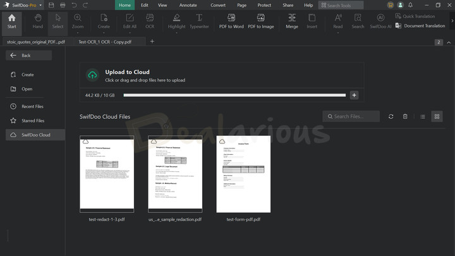Image resolution: width=455 pixels, height=256 pixels.
Task: Open the Merge tool
Action: point(292,21)
